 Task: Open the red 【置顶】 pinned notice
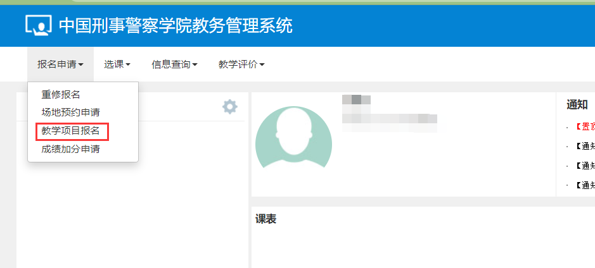pos(584,126)
